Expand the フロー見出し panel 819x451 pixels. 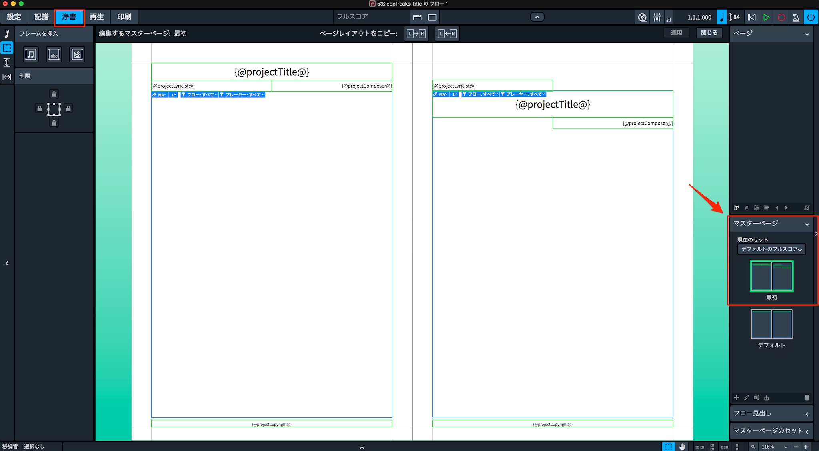[771, 414]
